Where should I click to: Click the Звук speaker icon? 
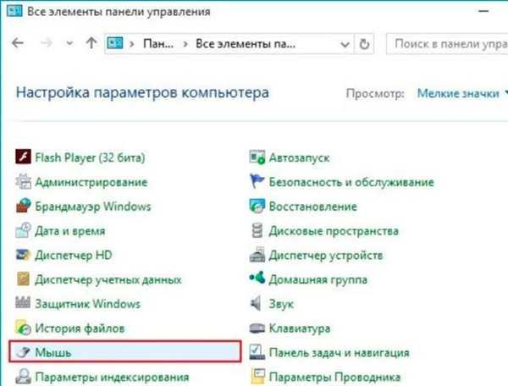(x=256, y=303)
